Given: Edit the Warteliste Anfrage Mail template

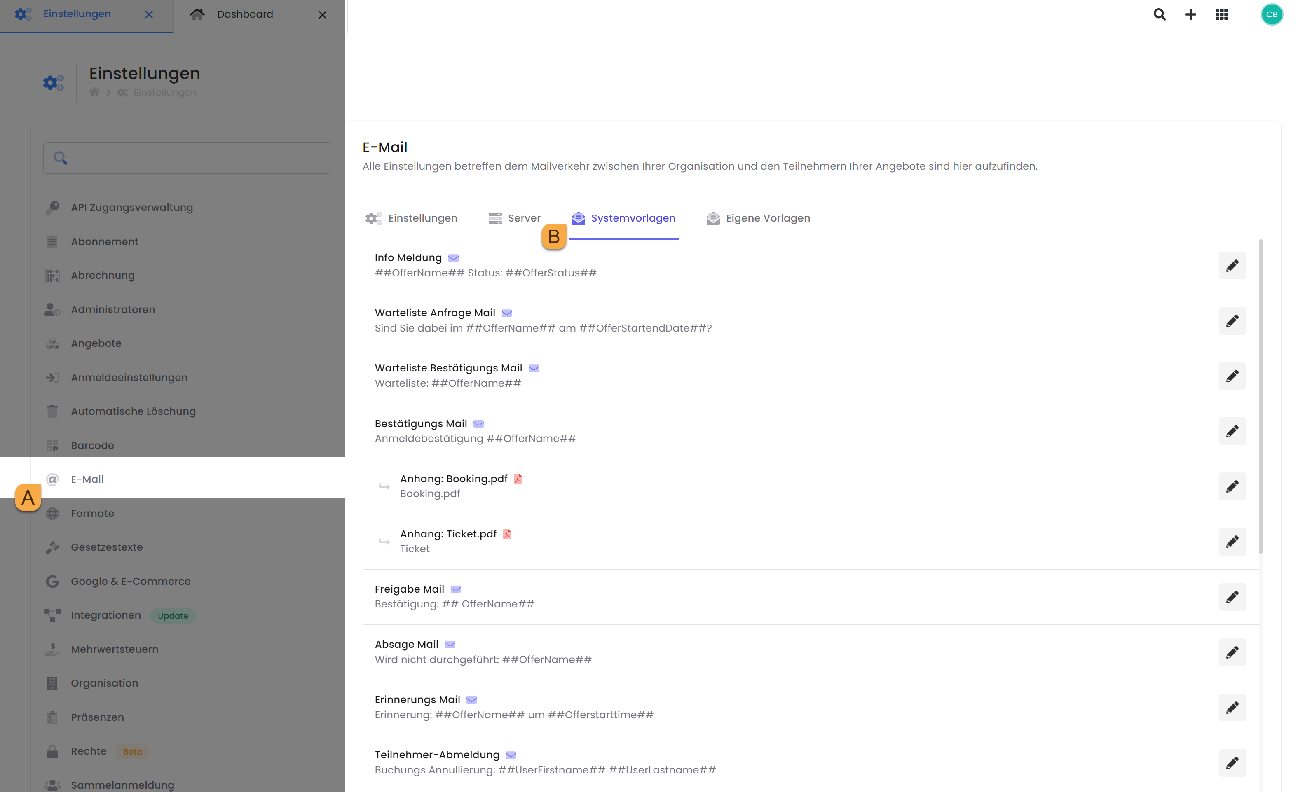Looking at the screenshot, I should [1232, 321].
